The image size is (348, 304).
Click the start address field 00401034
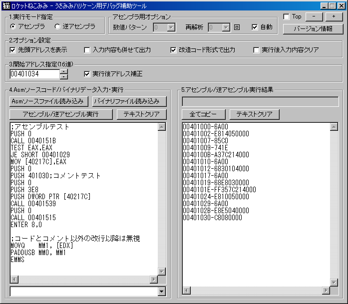[34, 74]
